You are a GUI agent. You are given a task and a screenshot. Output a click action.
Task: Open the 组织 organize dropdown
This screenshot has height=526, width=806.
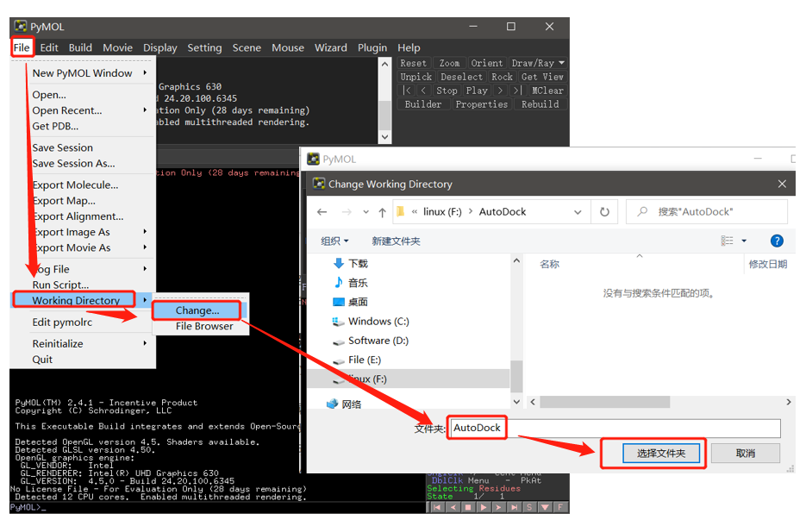(334, 241)
